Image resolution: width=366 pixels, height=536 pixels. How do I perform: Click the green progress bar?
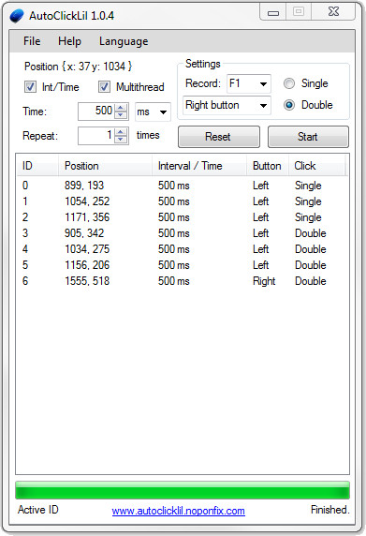(183, 490)
